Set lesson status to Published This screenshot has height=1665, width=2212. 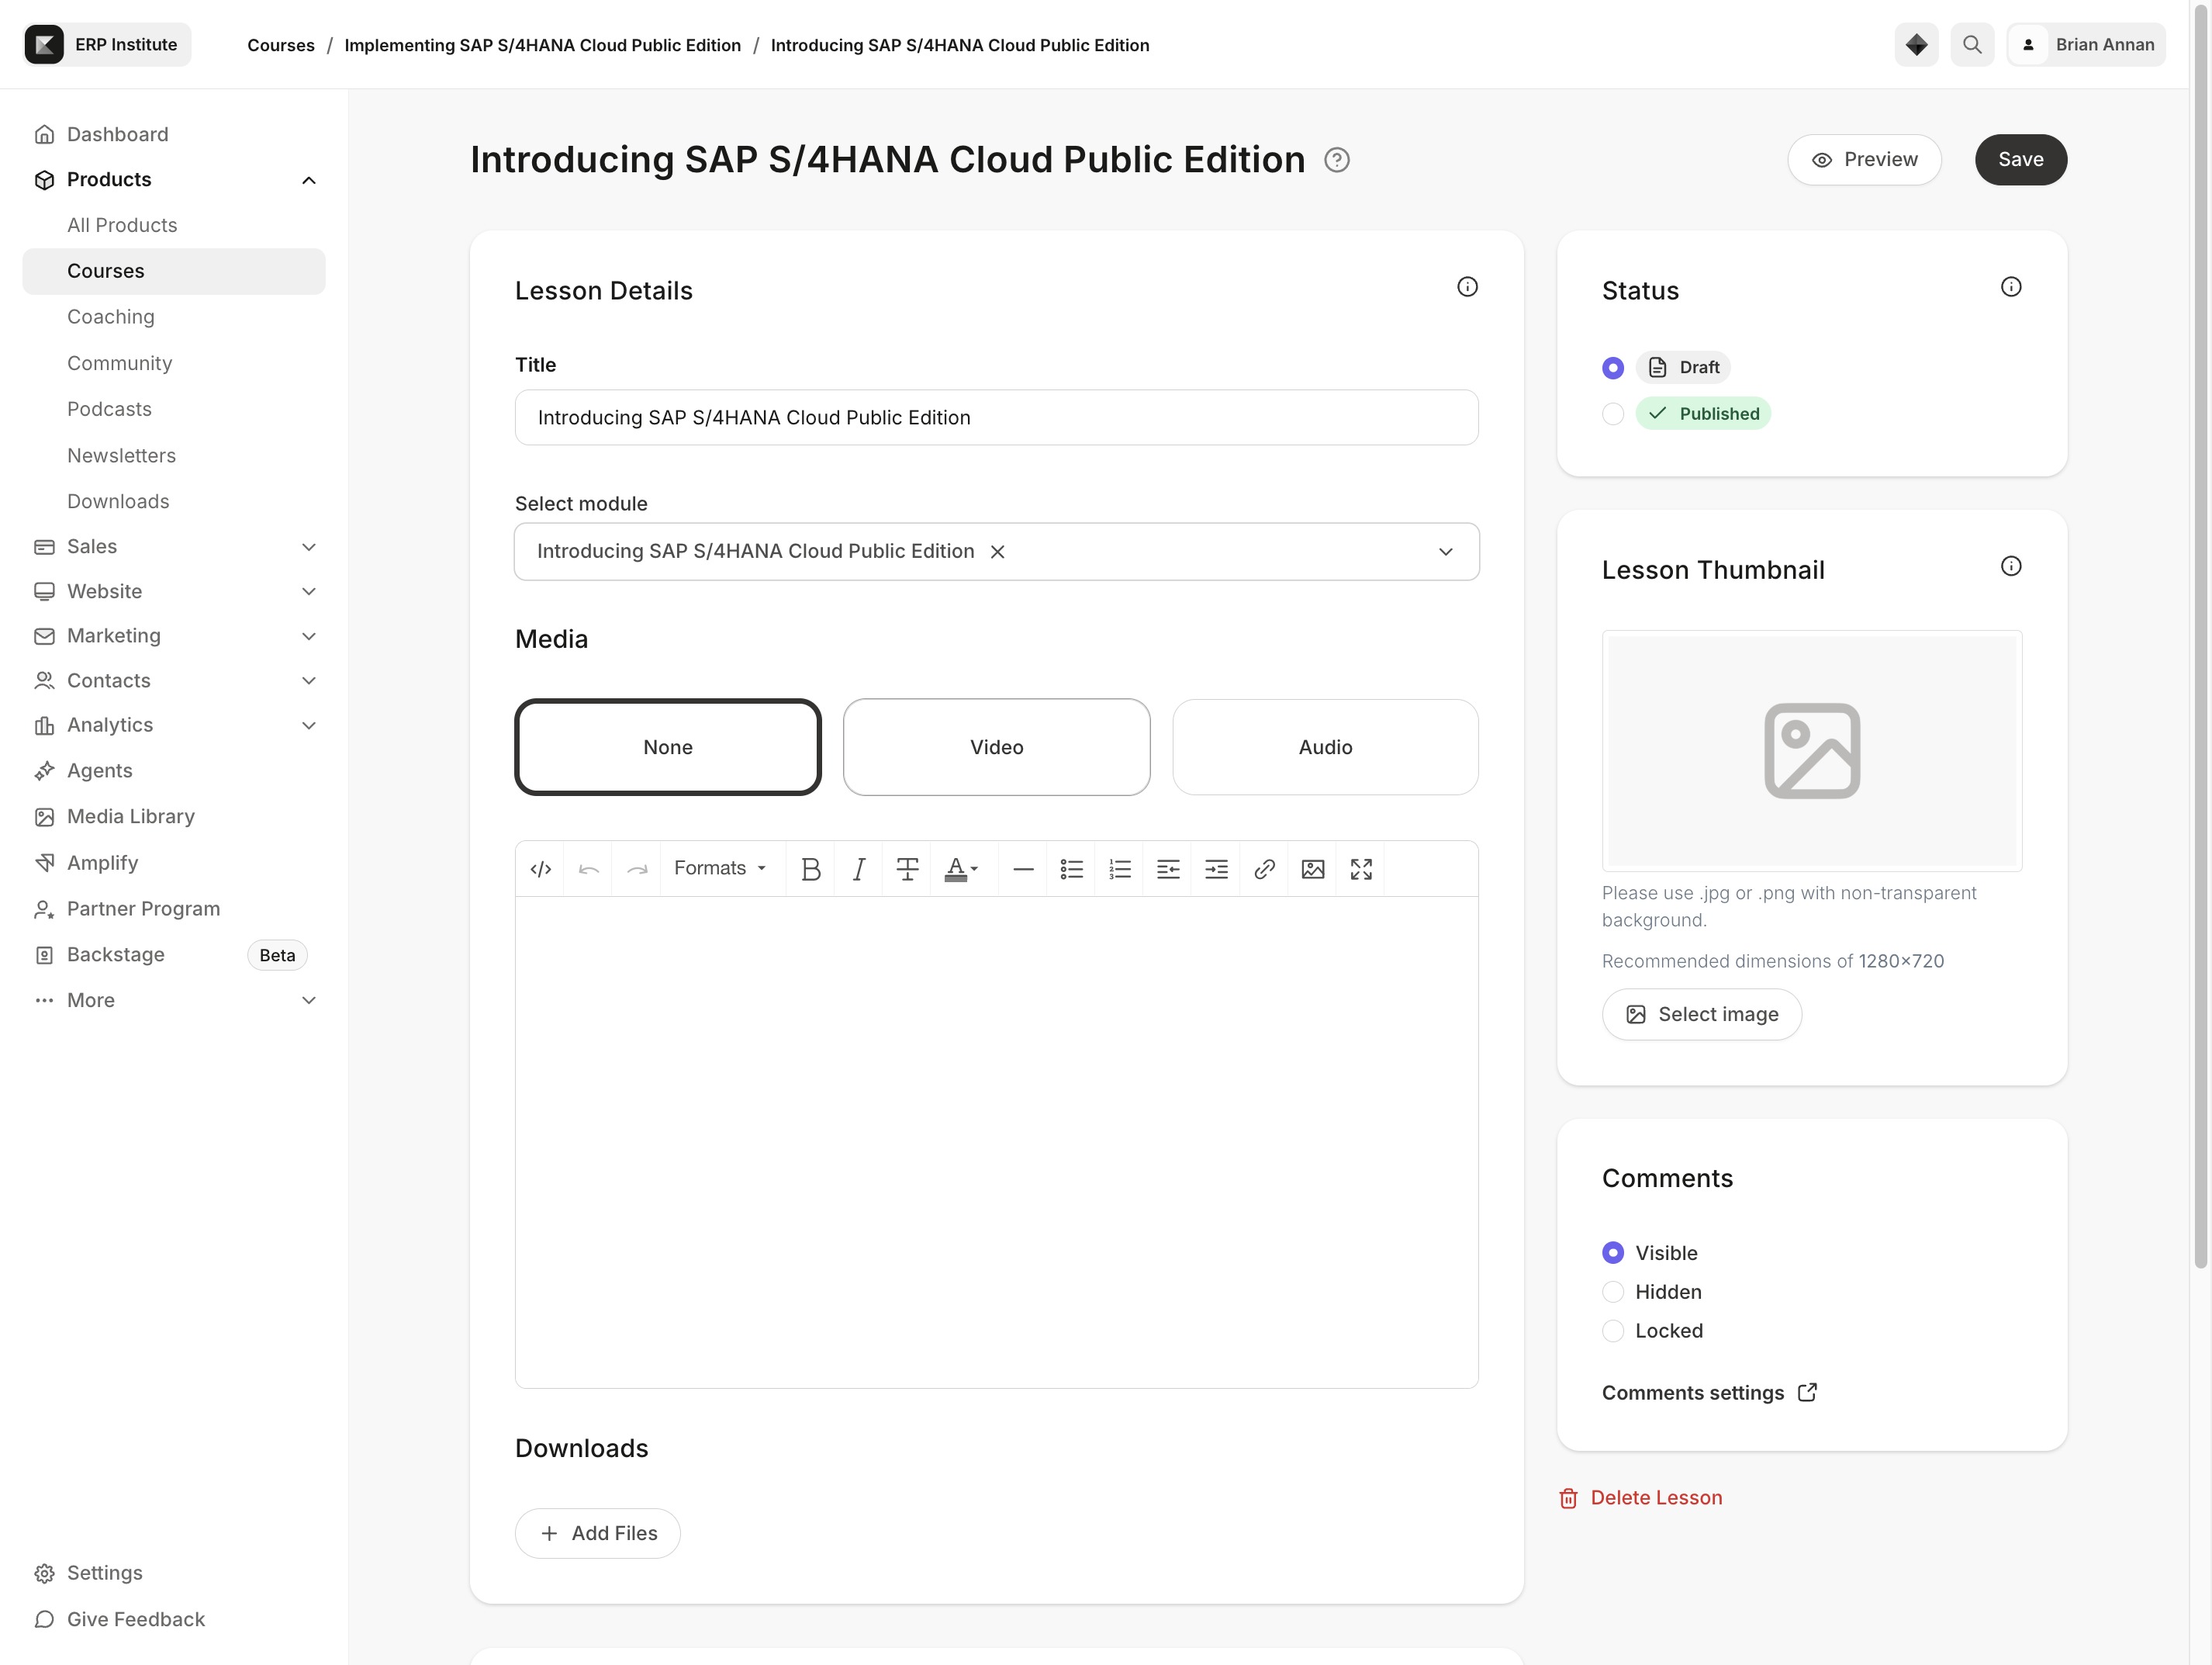[x=1613, y=414]
